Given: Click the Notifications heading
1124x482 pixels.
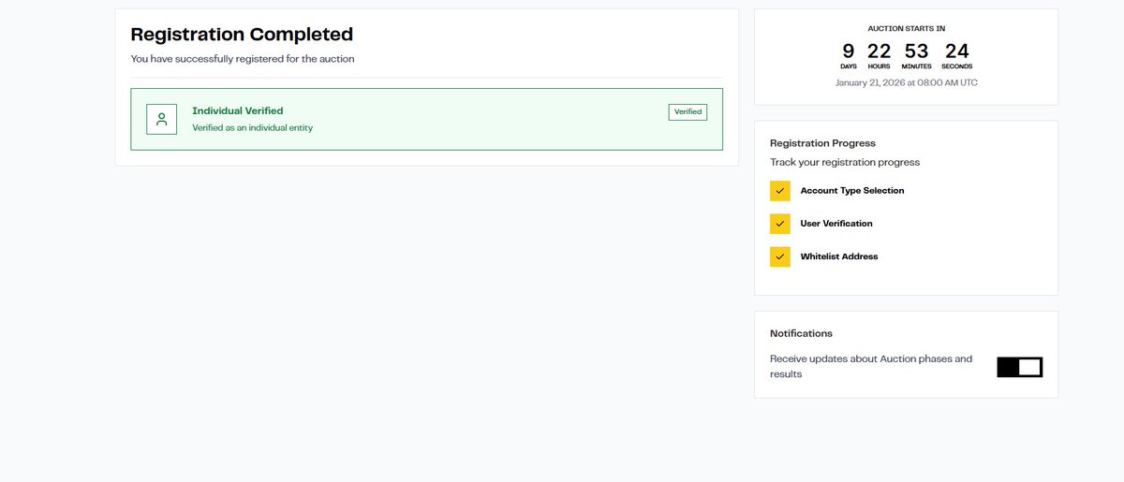Looking at the screenshot, I should [801, 333].
